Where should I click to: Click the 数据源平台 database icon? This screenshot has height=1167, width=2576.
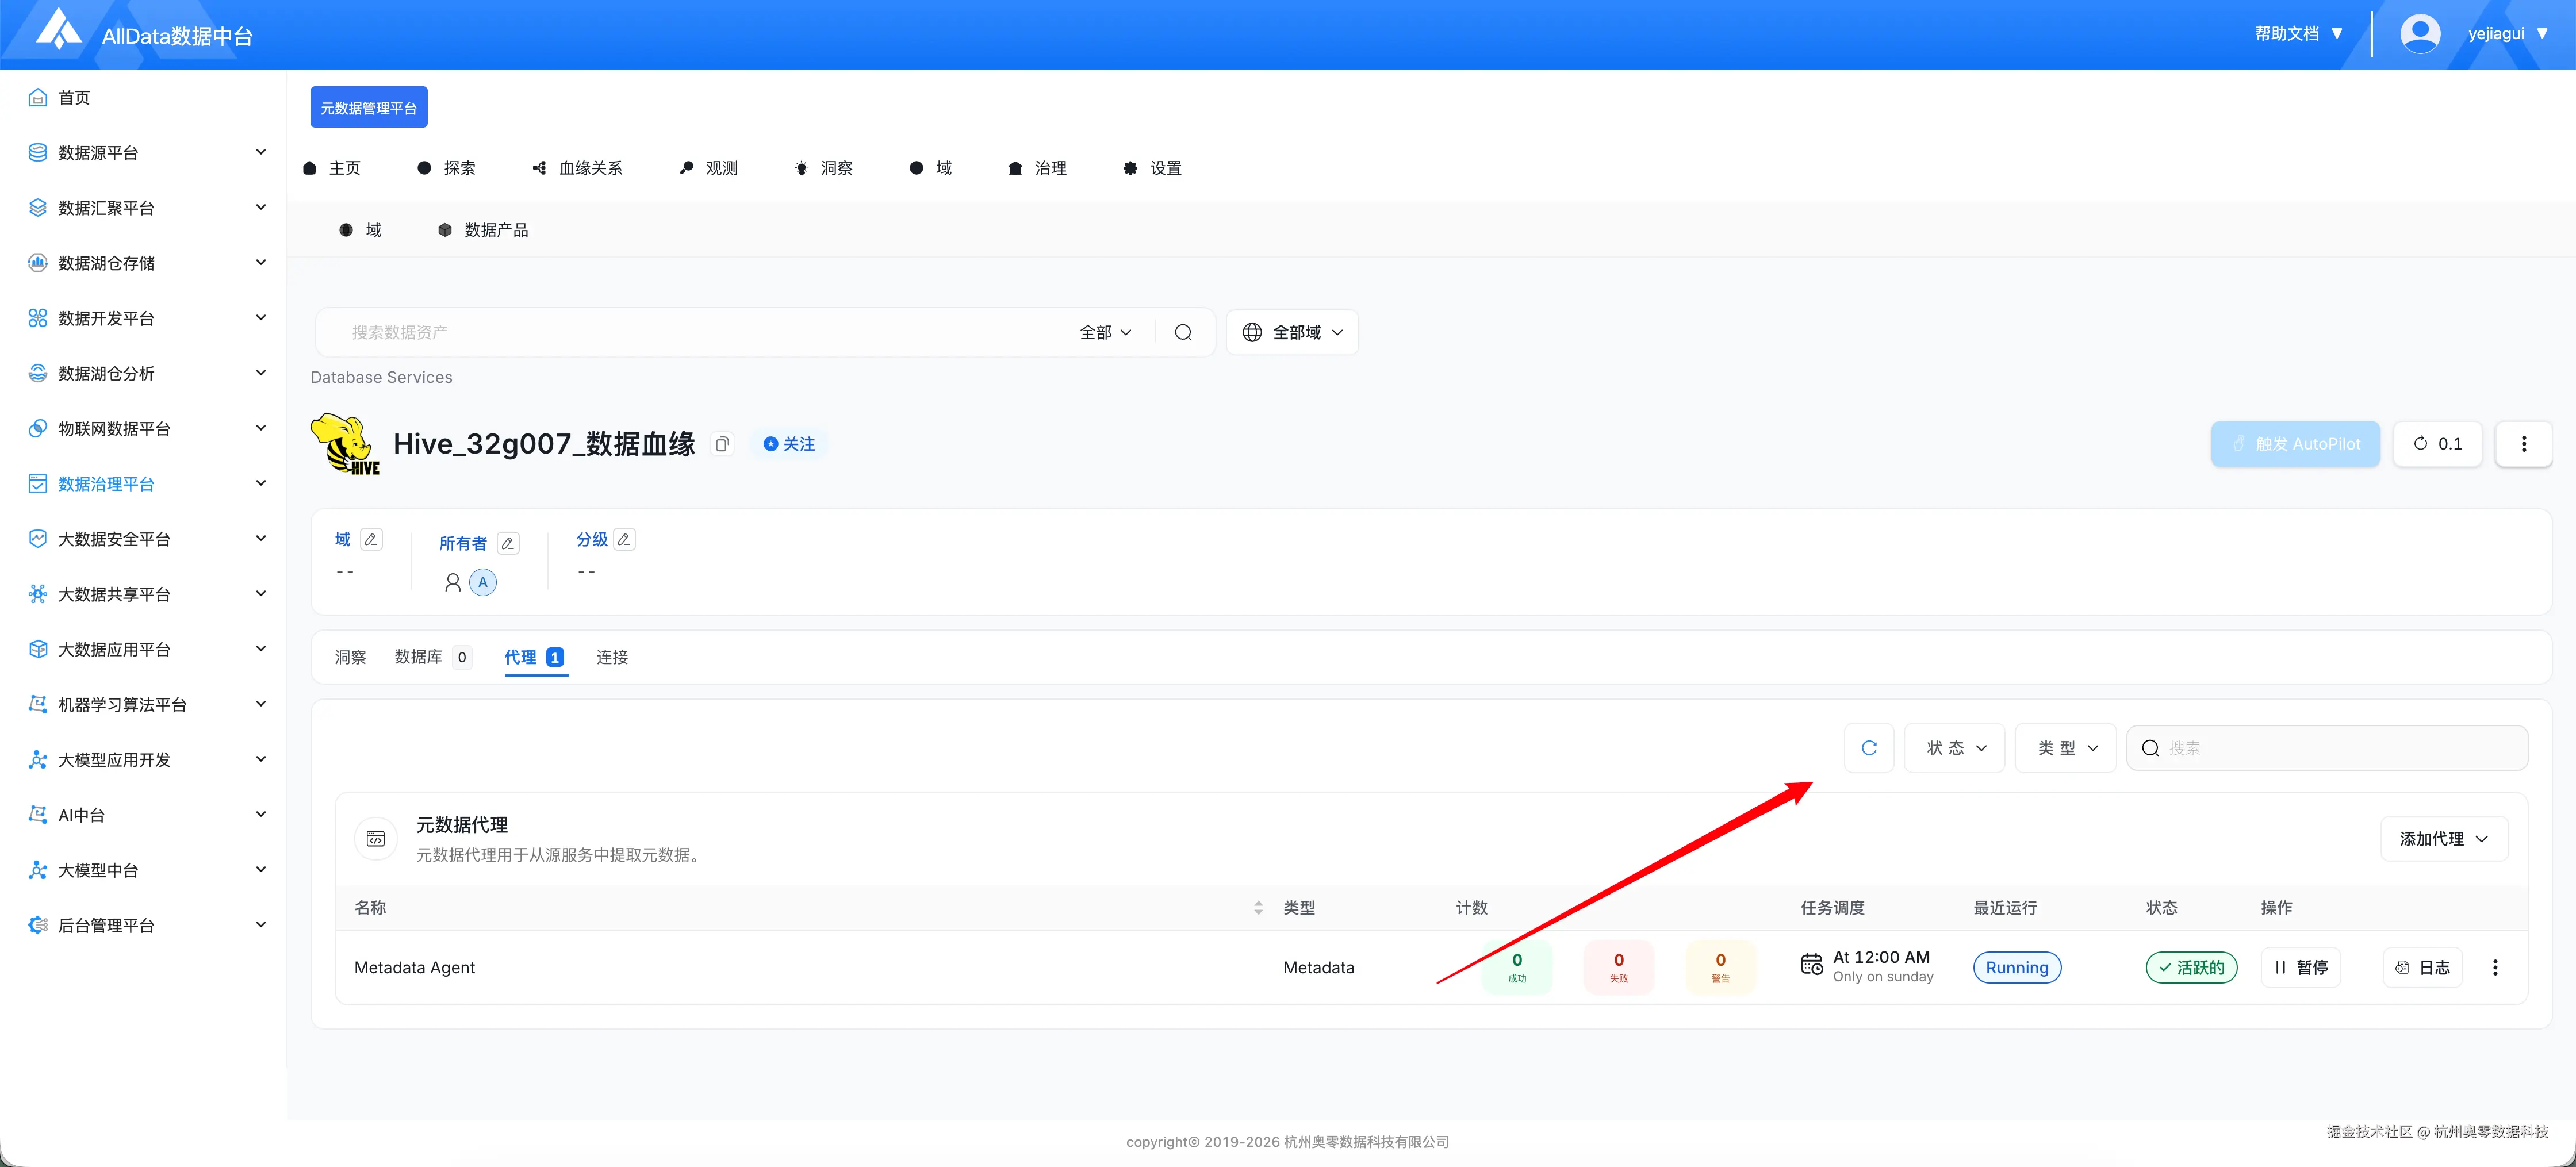38,152
